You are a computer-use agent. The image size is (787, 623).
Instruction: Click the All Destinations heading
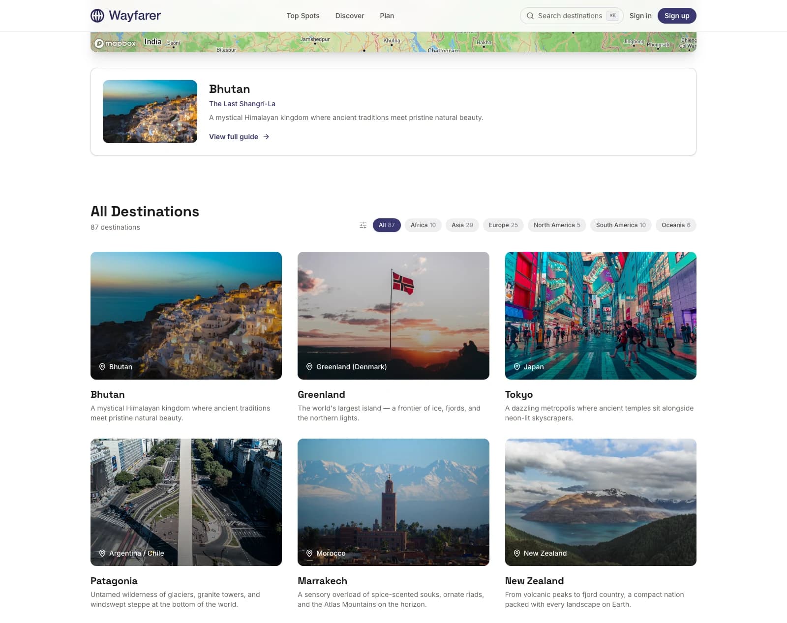tap(145, 211)
